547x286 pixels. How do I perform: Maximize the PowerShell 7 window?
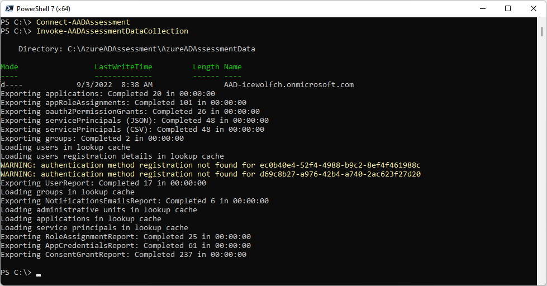click(x=508, y=9)
